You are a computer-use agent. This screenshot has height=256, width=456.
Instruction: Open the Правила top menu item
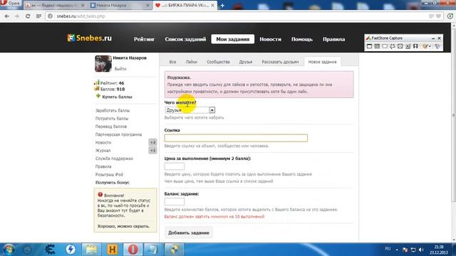334,39
